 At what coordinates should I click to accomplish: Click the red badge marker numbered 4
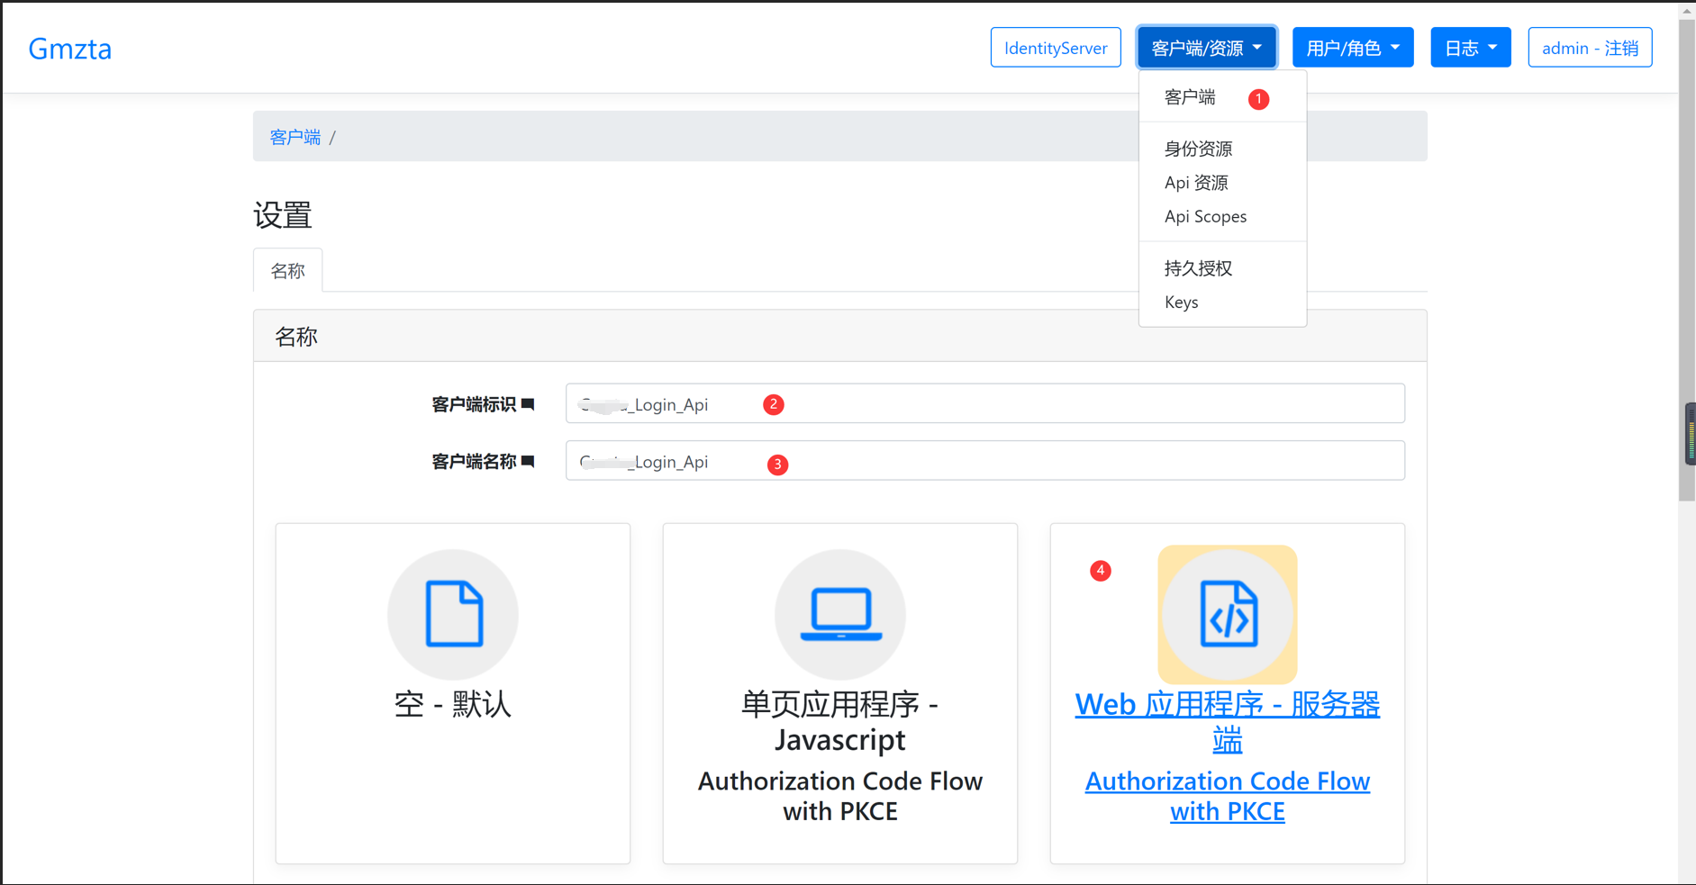(1100, 571)
